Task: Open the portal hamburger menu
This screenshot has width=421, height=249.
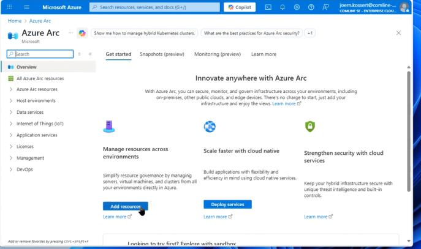Action: click(x=26, y=7)
